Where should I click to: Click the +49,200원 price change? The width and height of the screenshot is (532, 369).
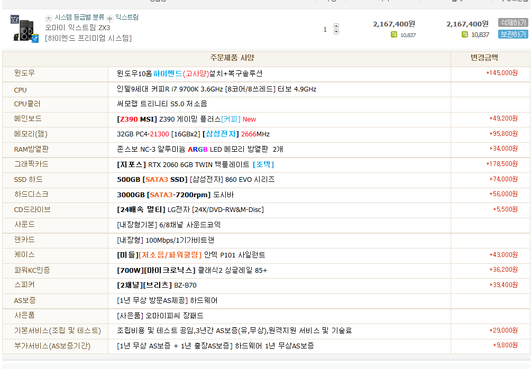coord(503,118)
